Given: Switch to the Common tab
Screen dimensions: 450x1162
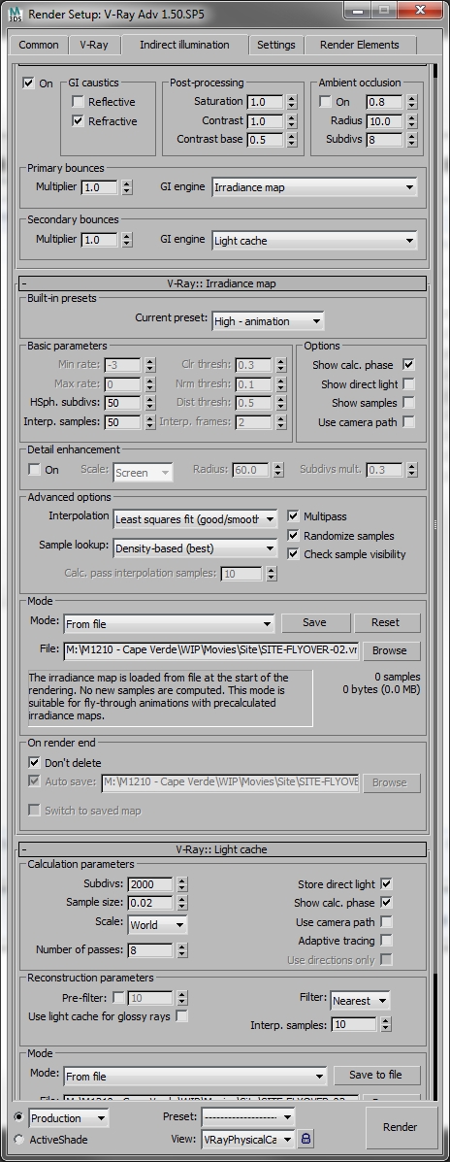Looking at the screenshot, I should click(x=39, y=45).
